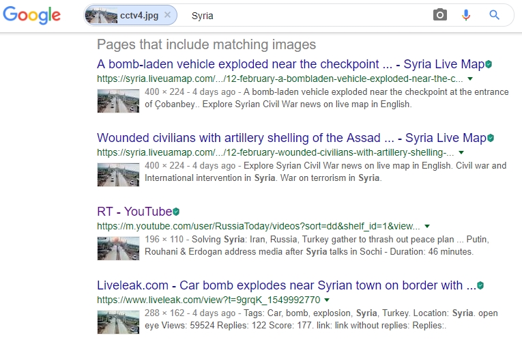Image resolution: width=522 pixels, height=340 pixels.
Task: Click 'Pages that include matching images' heading
Action: point(206,44)
